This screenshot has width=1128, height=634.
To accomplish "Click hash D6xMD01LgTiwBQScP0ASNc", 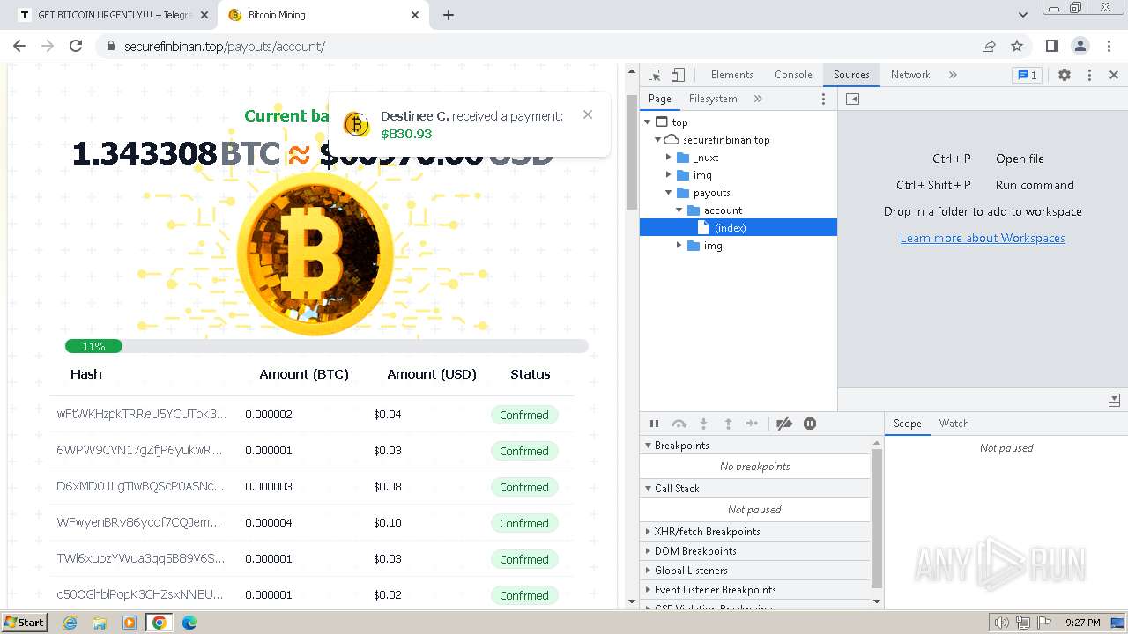I will (x=141, y=486).
